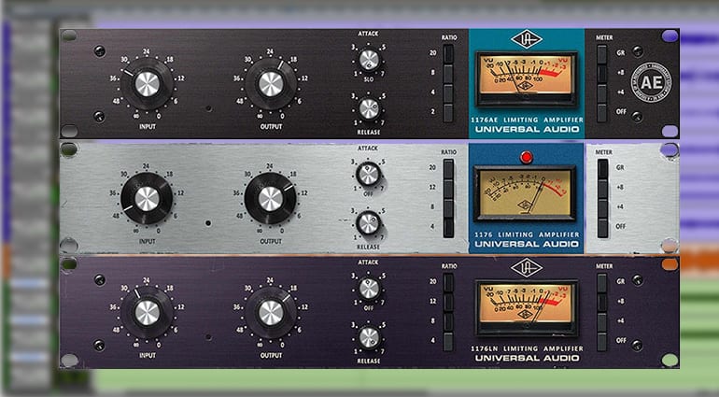Select ratio 8 on the 1176LN

click(448, 322)
